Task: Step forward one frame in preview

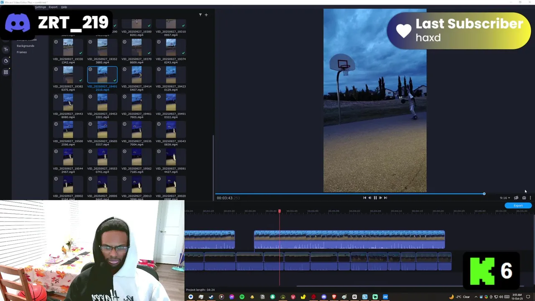Action: pos(380,198)
